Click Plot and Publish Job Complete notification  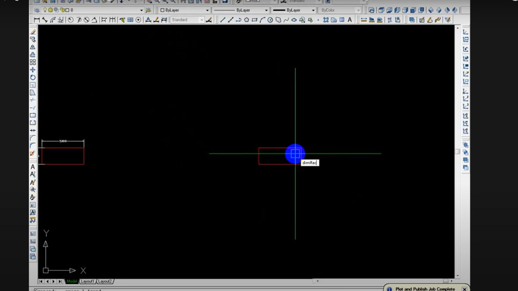(425, 289)
